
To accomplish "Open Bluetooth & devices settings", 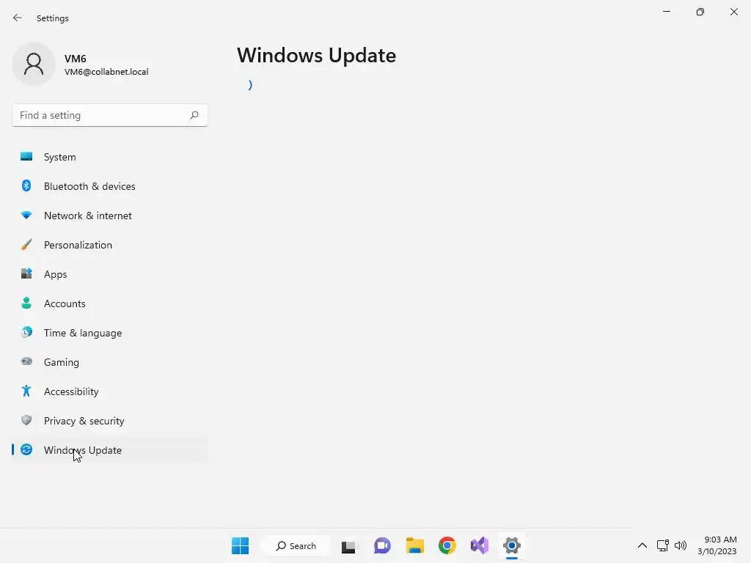I will pos(110,186).
